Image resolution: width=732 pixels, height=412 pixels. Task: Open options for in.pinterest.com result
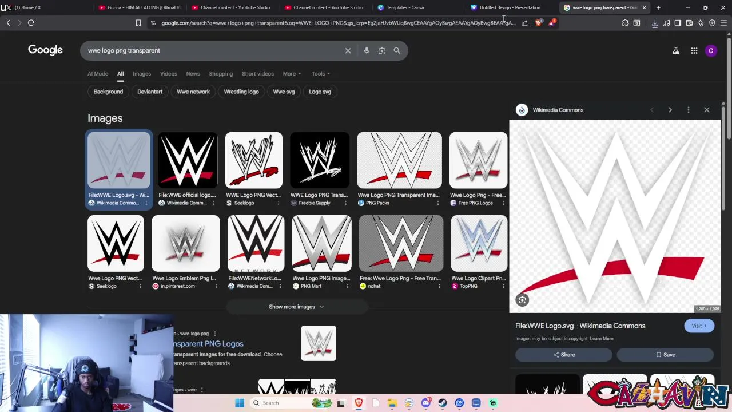pos(216,286)
